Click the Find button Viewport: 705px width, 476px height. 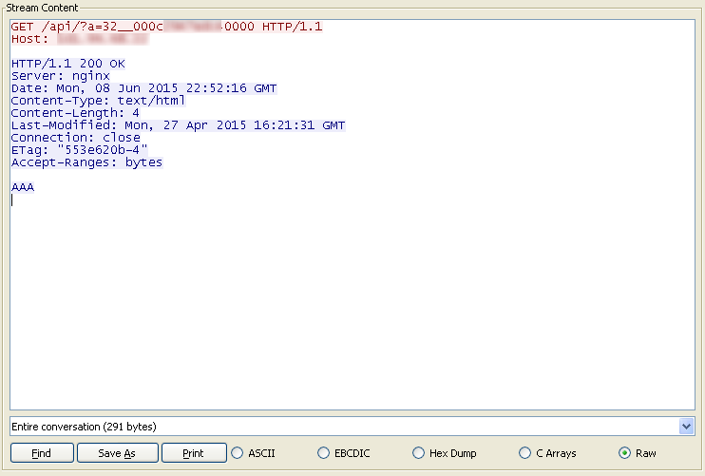[42, 452]
